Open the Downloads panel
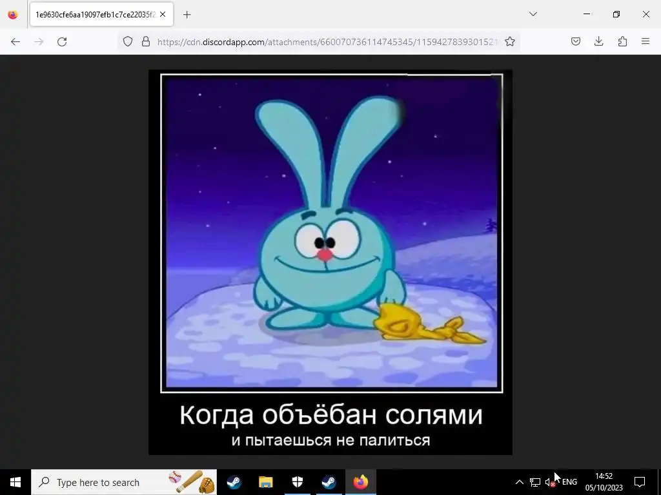This screenshot has width=661, height=495. pos(598,41)
